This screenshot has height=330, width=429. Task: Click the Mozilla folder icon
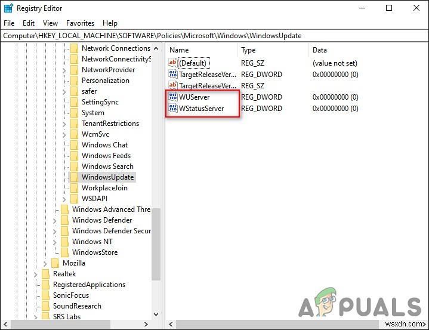click(x=55, y=263)
